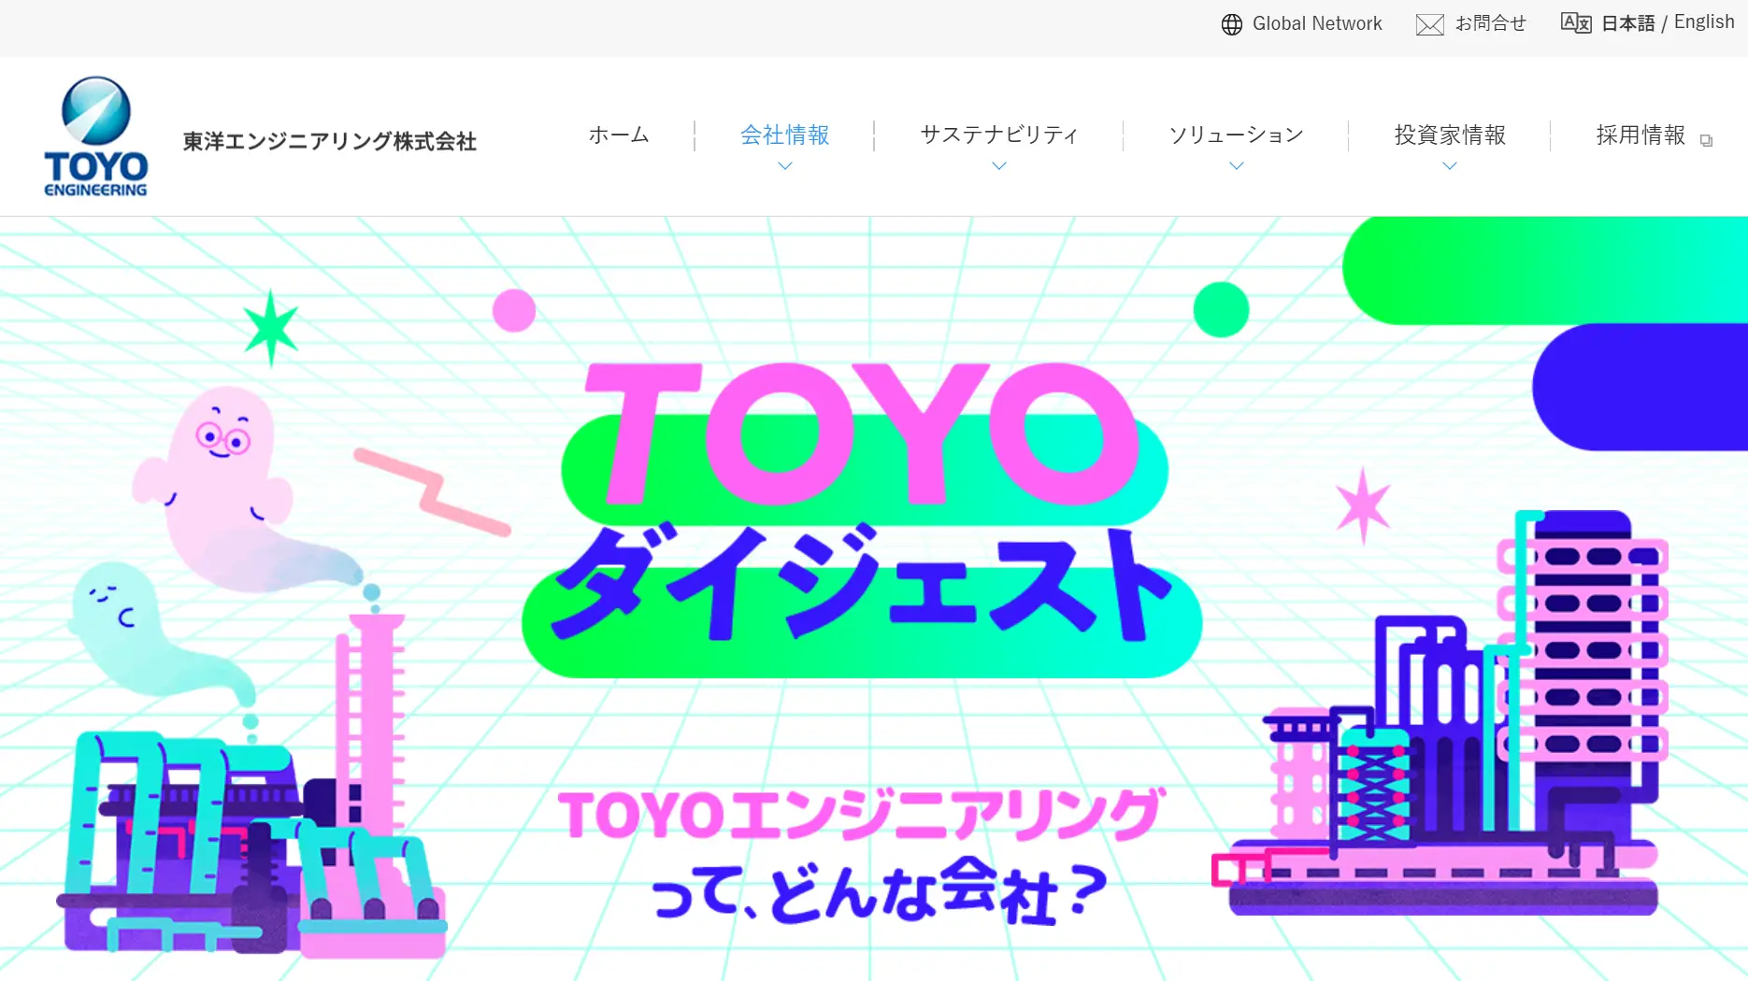Expand the chevron under 会社情報
The image size is (1748, 981).
(785, 165)
